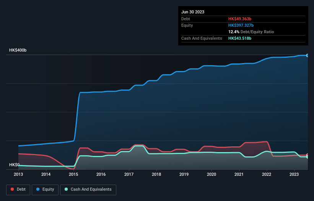Click the 12.4% Debt/Equity Ratio text

point(251,32)
